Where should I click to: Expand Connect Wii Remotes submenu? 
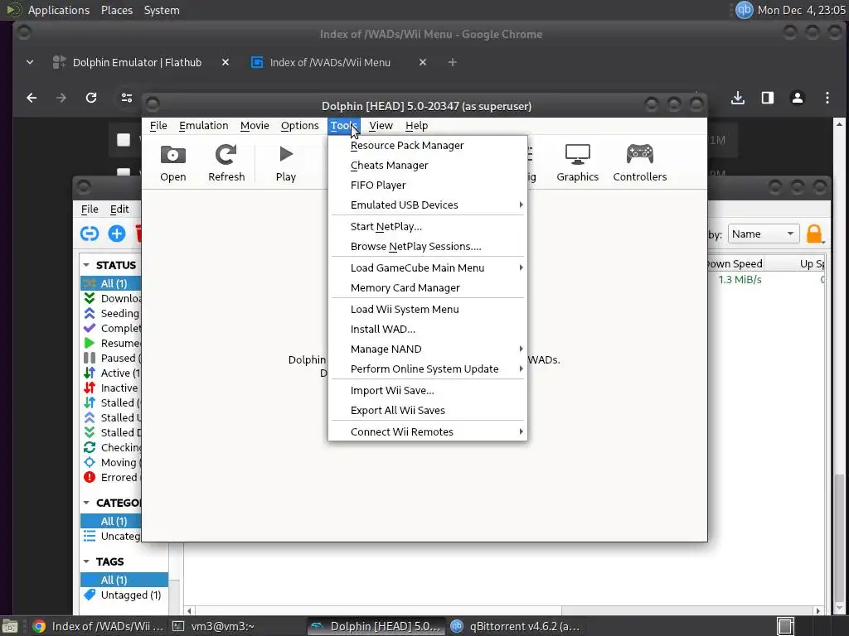pos(427,431)
